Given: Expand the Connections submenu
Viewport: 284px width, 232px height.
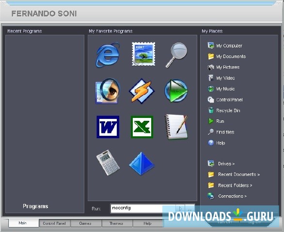Looking at the screenshot, I should pyautogui.click(x=232, y=196).
